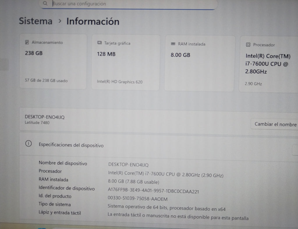Open the Procesador i7-7600U card

click(268, 64)
